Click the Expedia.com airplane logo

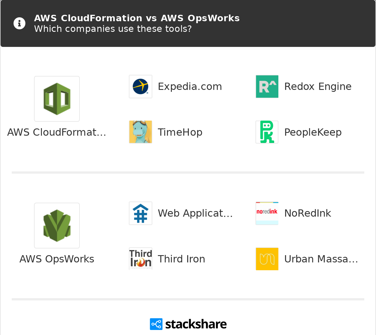click(141, 87)
